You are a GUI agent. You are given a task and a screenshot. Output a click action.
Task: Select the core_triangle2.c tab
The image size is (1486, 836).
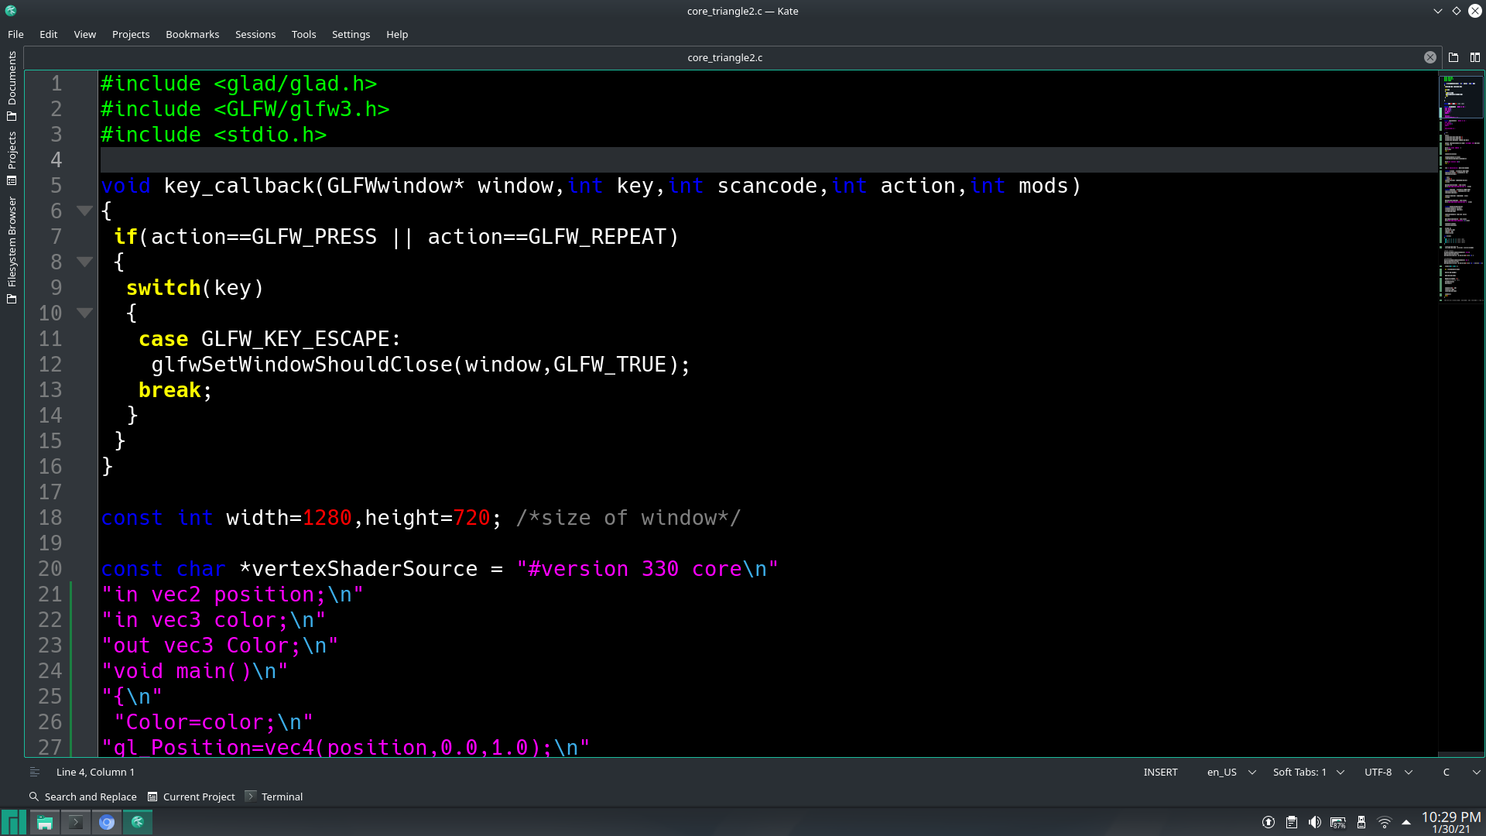(x=725, y=57)
